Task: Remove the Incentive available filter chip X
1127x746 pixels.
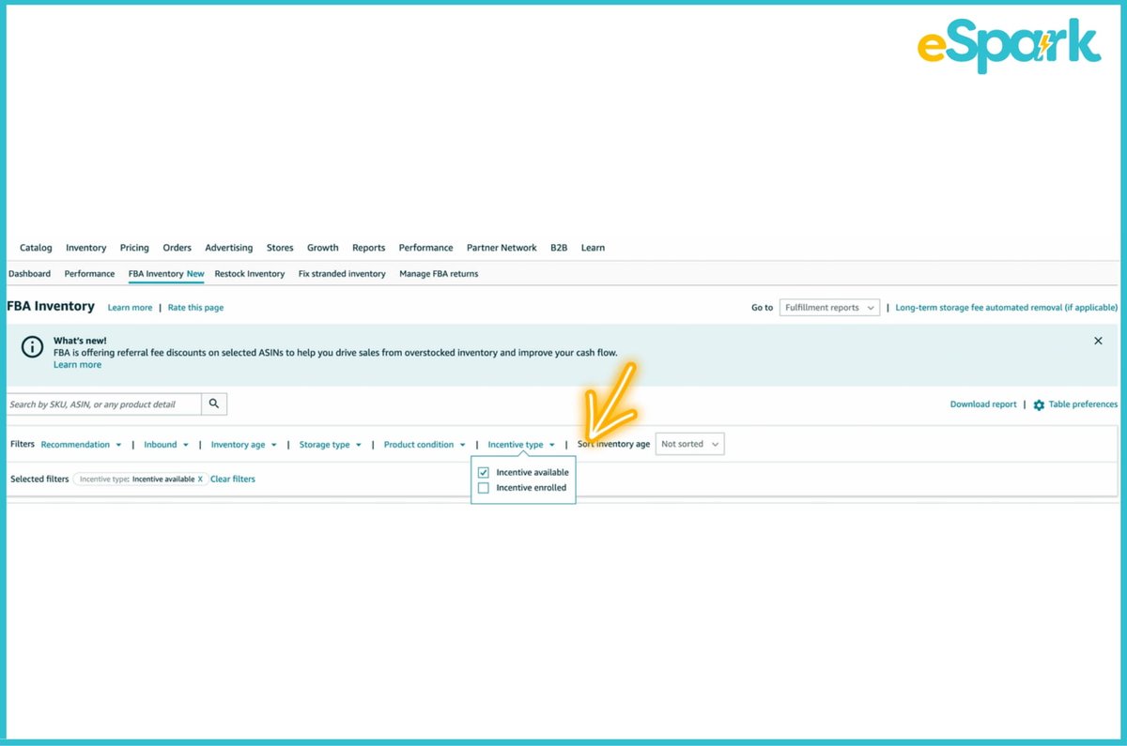Action: click(x=200, y=479)
